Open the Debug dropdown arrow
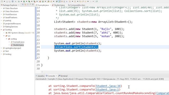The height and width of the screenshot is (95, 169). 21,1
